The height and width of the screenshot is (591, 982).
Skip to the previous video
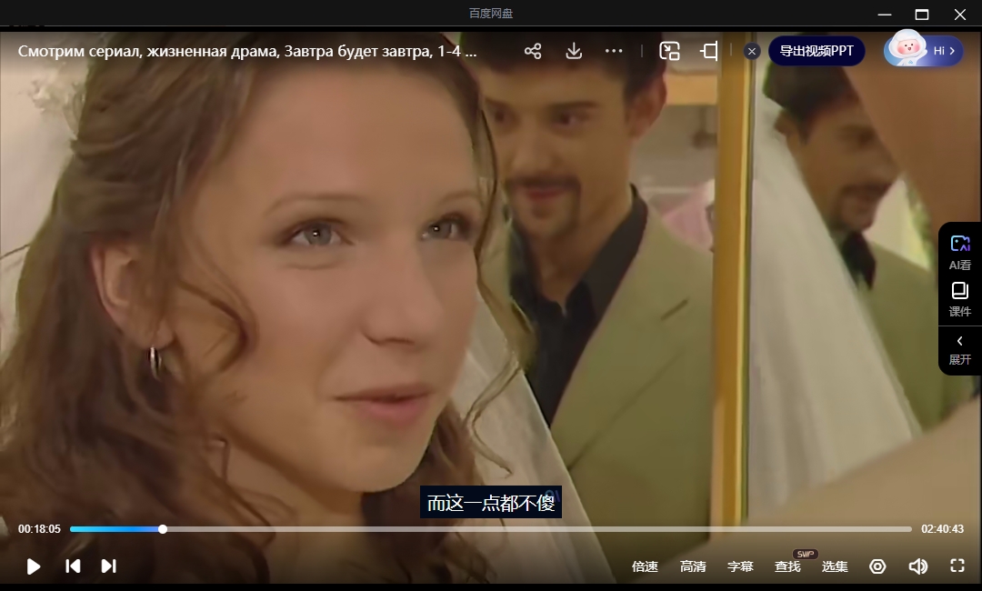73,566
